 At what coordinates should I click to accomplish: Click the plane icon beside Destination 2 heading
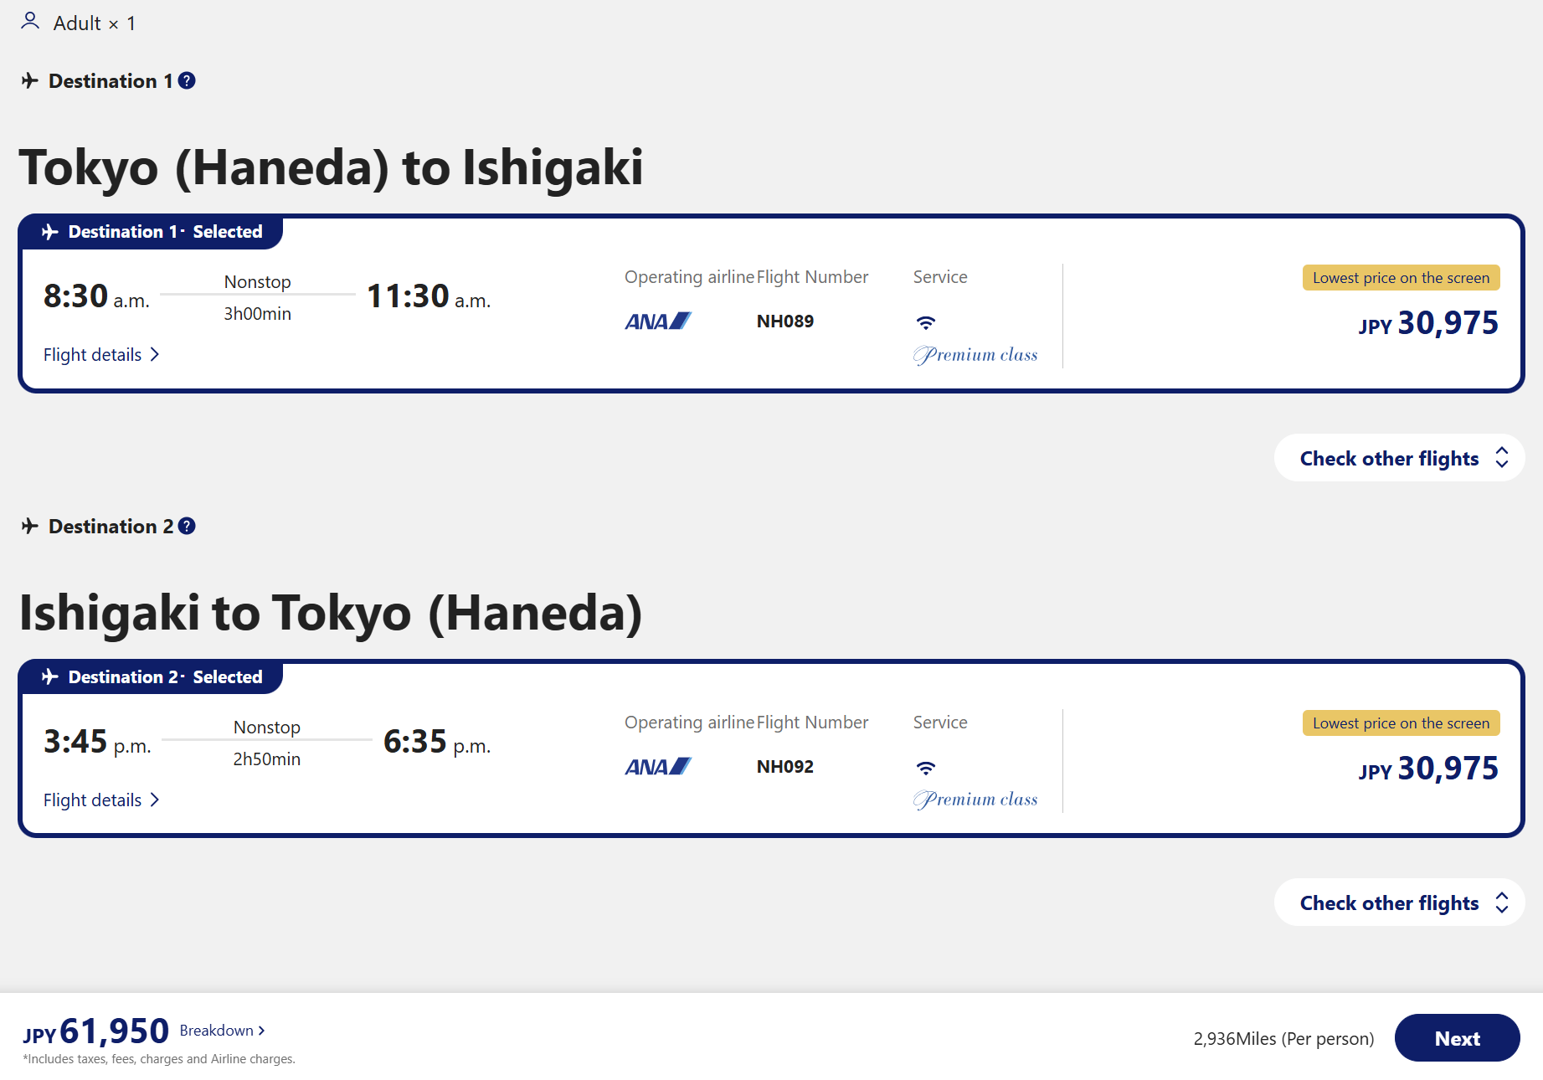pyautogui.click(x=30, y=526)
